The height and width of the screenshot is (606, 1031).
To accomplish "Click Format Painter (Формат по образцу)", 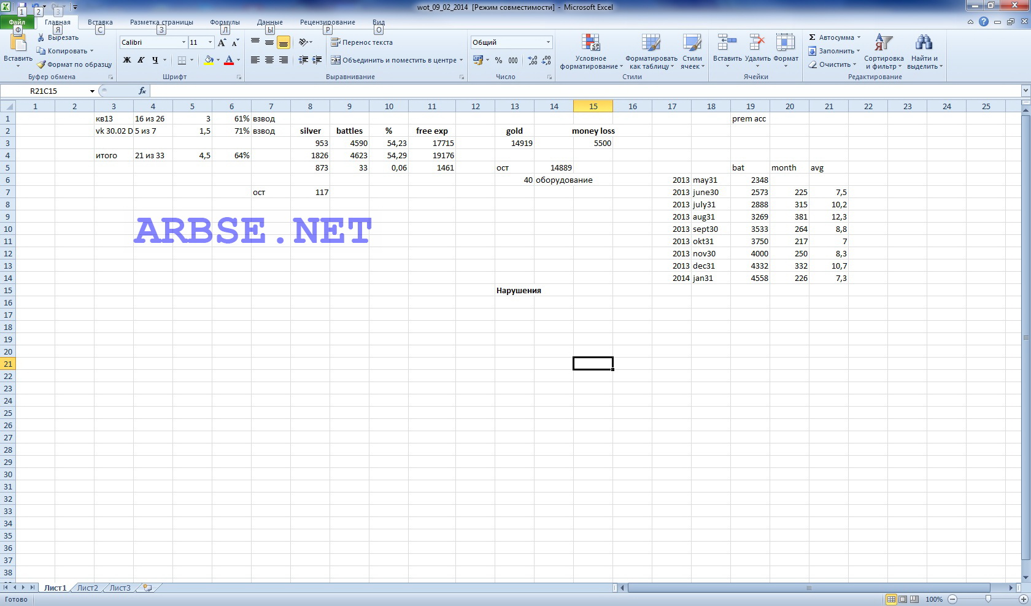I will 74,64.
